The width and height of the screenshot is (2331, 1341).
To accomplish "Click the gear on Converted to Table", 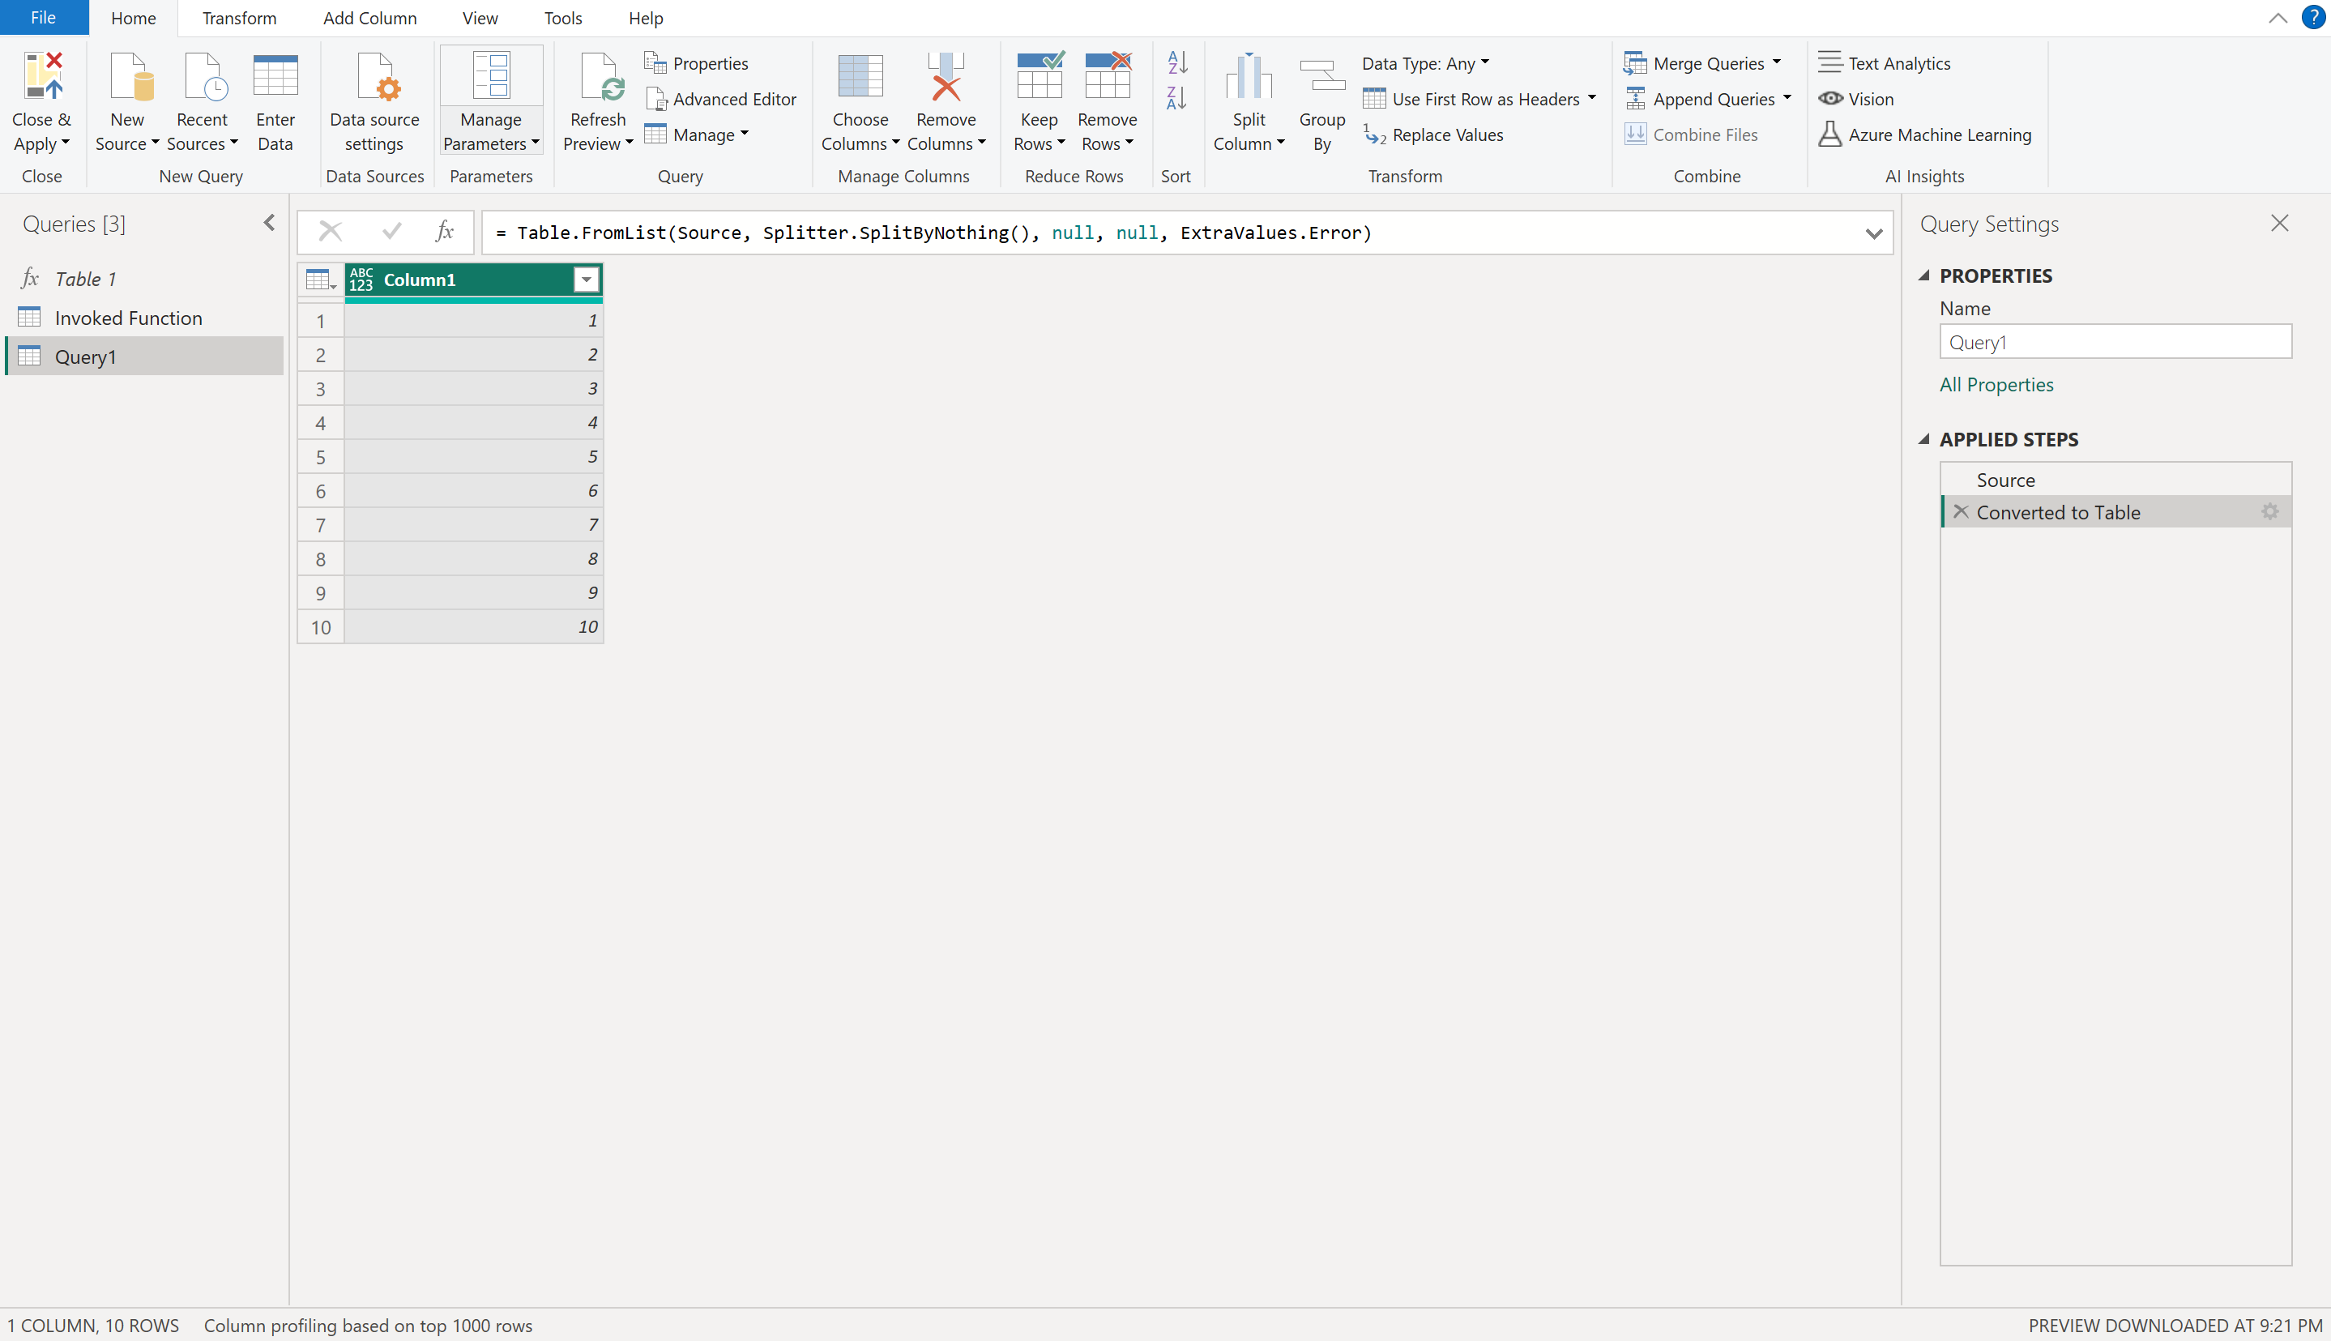I will (x=2269, y=511).
